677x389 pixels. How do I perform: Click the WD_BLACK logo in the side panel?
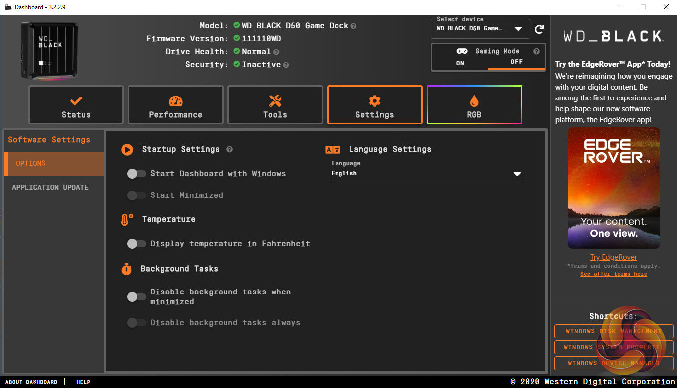click(x=613, y=36)
